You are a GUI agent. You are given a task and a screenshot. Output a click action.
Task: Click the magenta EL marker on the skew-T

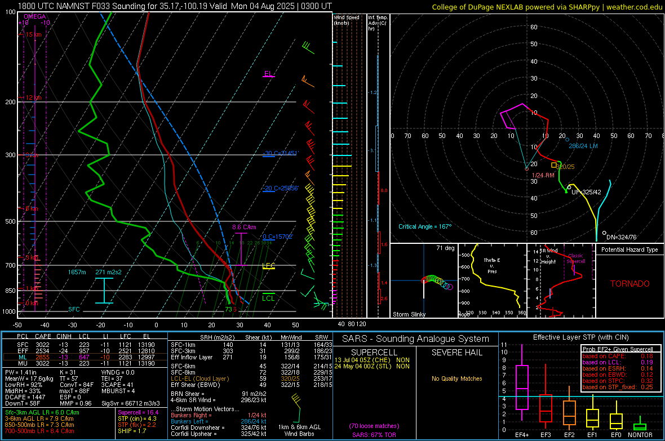click(x=268, y=74)
